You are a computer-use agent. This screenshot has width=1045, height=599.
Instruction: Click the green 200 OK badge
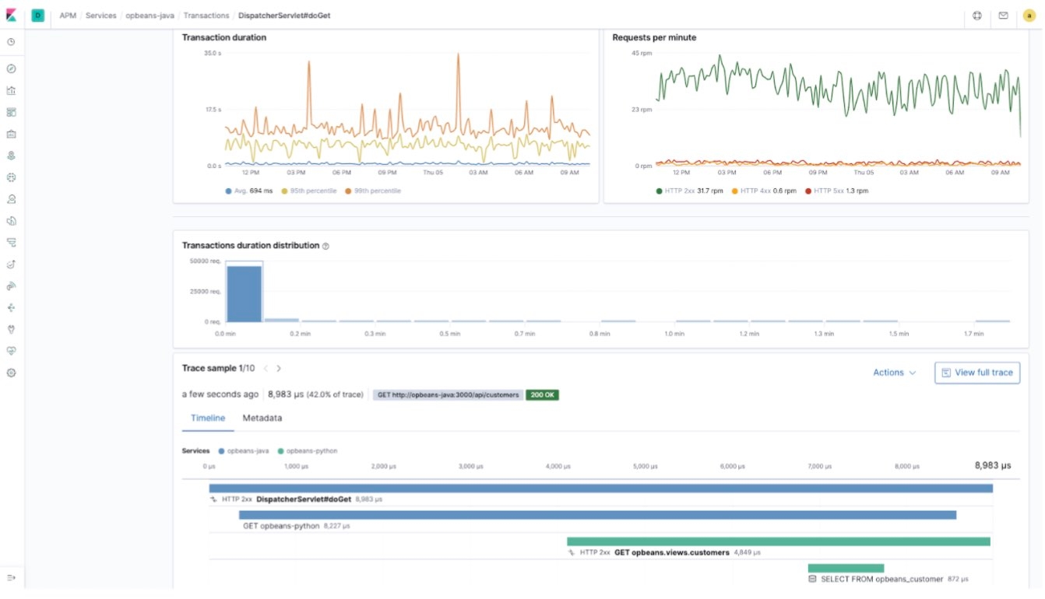[x=543, y=395]
